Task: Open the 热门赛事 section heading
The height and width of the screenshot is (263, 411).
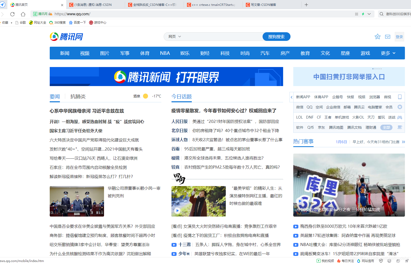Action: (303, 141)
